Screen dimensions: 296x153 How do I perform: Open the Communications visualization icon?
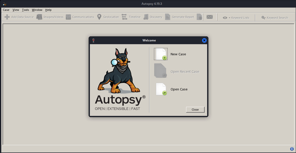[68, 17]
